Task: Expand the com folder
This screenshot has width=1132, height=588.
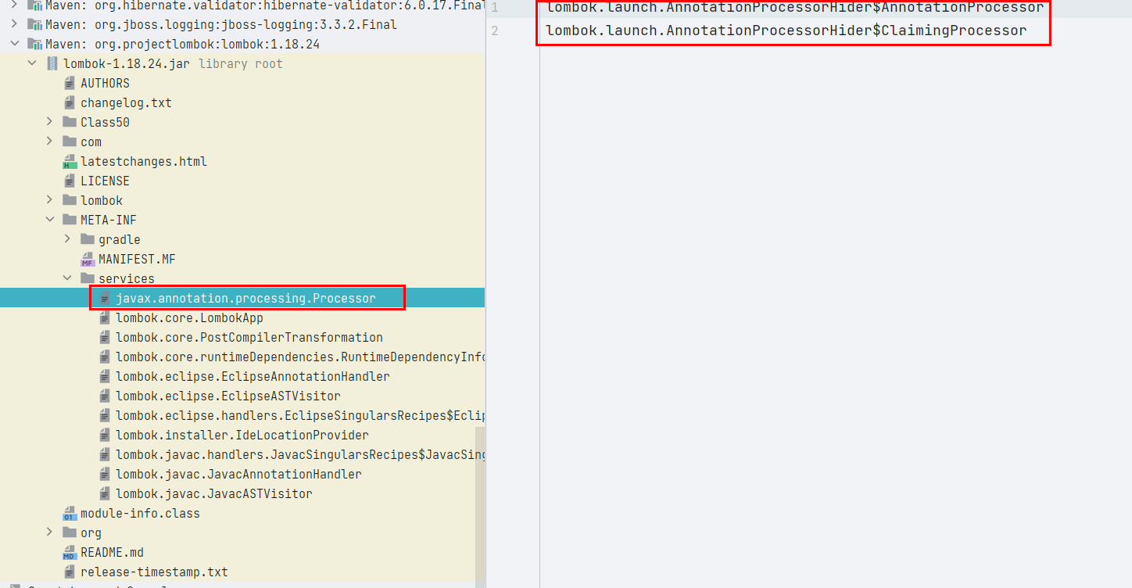Action: click(x=49, y=142)
